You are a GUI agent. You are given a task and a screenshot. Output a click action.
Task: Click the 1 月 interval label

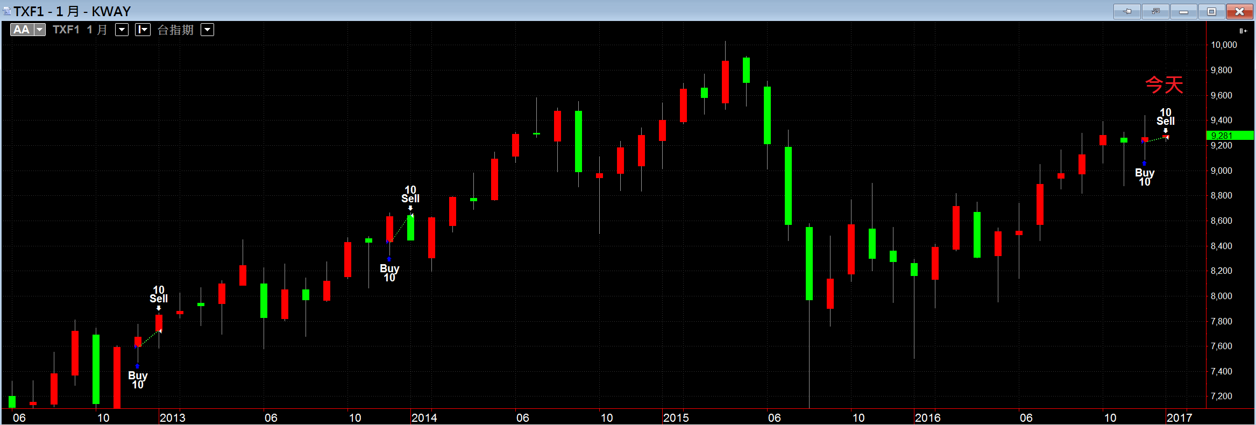click(x=97, y=30)
